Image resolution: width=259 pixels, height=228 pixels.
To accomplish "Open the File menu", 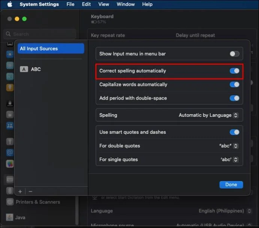I will (70, 4).
